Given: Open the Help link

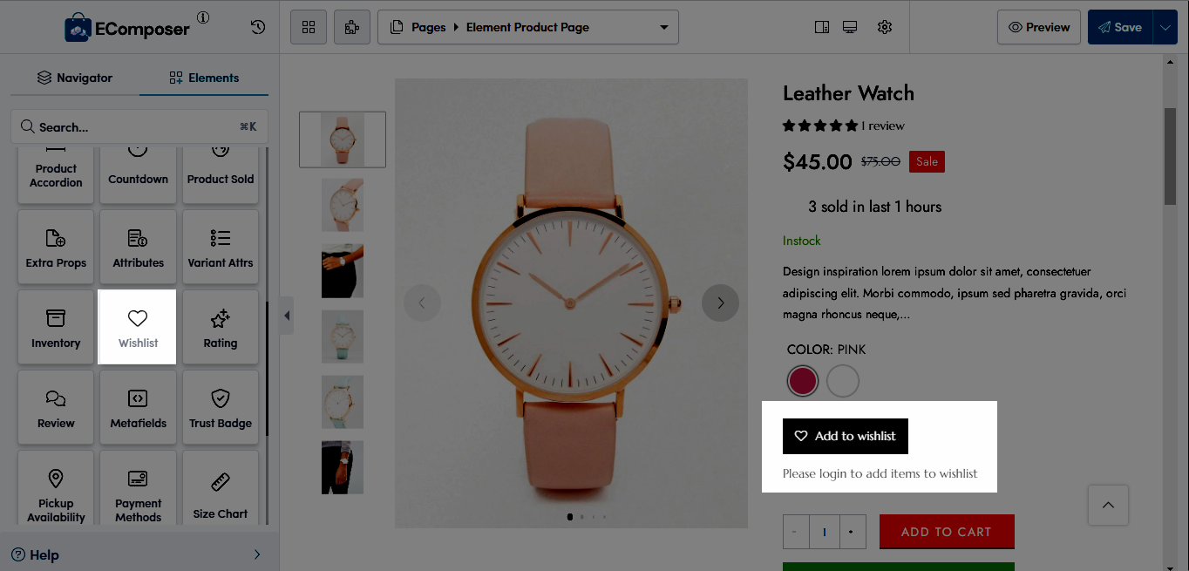Looking at the screenshot, I should click(35, 554).
